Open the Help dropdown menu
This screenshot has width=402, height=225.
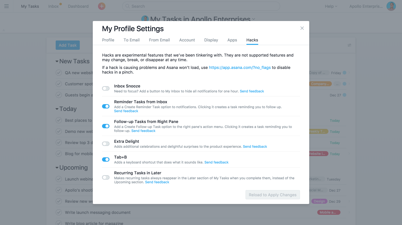[x=331, y=6]
